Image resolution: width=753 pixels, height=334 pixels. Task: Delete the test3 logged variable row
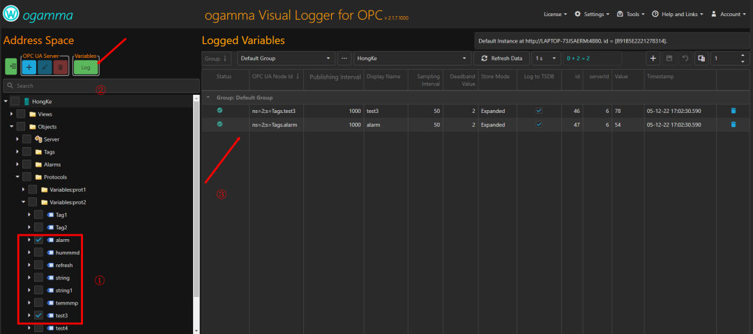tap(733, 111)
